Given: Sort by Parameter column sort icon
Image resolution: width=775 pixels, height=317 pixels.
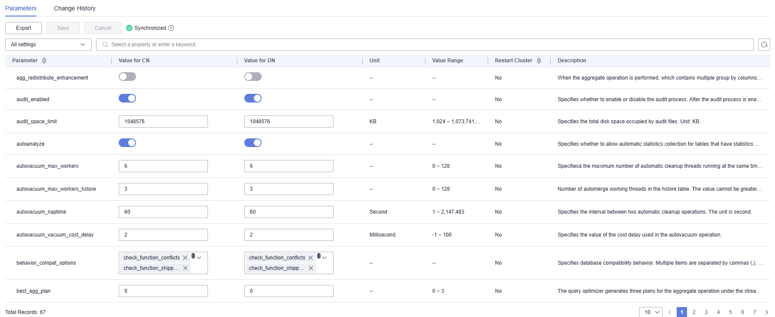Looking at the screenshot, I should 44,61.
